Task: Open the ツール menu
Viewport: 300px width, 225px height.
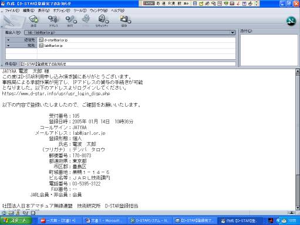Action: (x=80, y=11)
